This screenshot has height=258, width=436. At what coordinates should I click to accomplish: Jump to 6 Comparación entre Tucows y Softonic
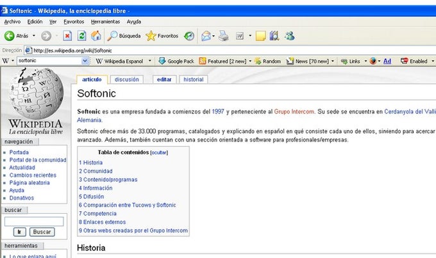click(x=128, y=205)
